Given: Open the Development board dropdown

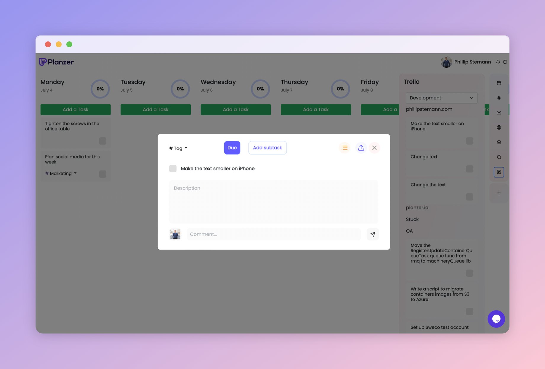Looking at the screenshot, I should pos(441,98).
